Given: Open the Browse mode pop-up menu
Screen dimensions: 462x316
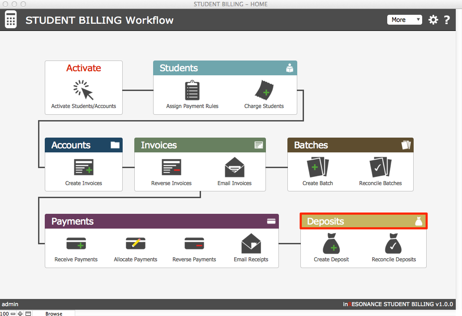Looking at the screenshot, I should pyautogui.click(x=54, y=313).
